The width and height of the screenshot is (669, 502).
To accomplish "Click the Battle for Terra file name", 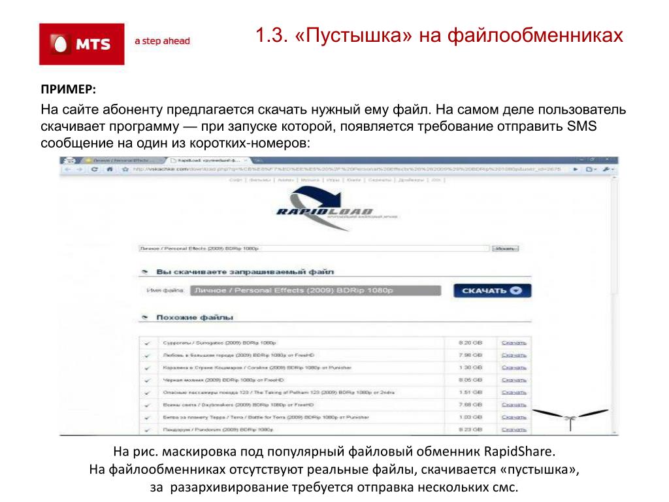I will 266,417.
